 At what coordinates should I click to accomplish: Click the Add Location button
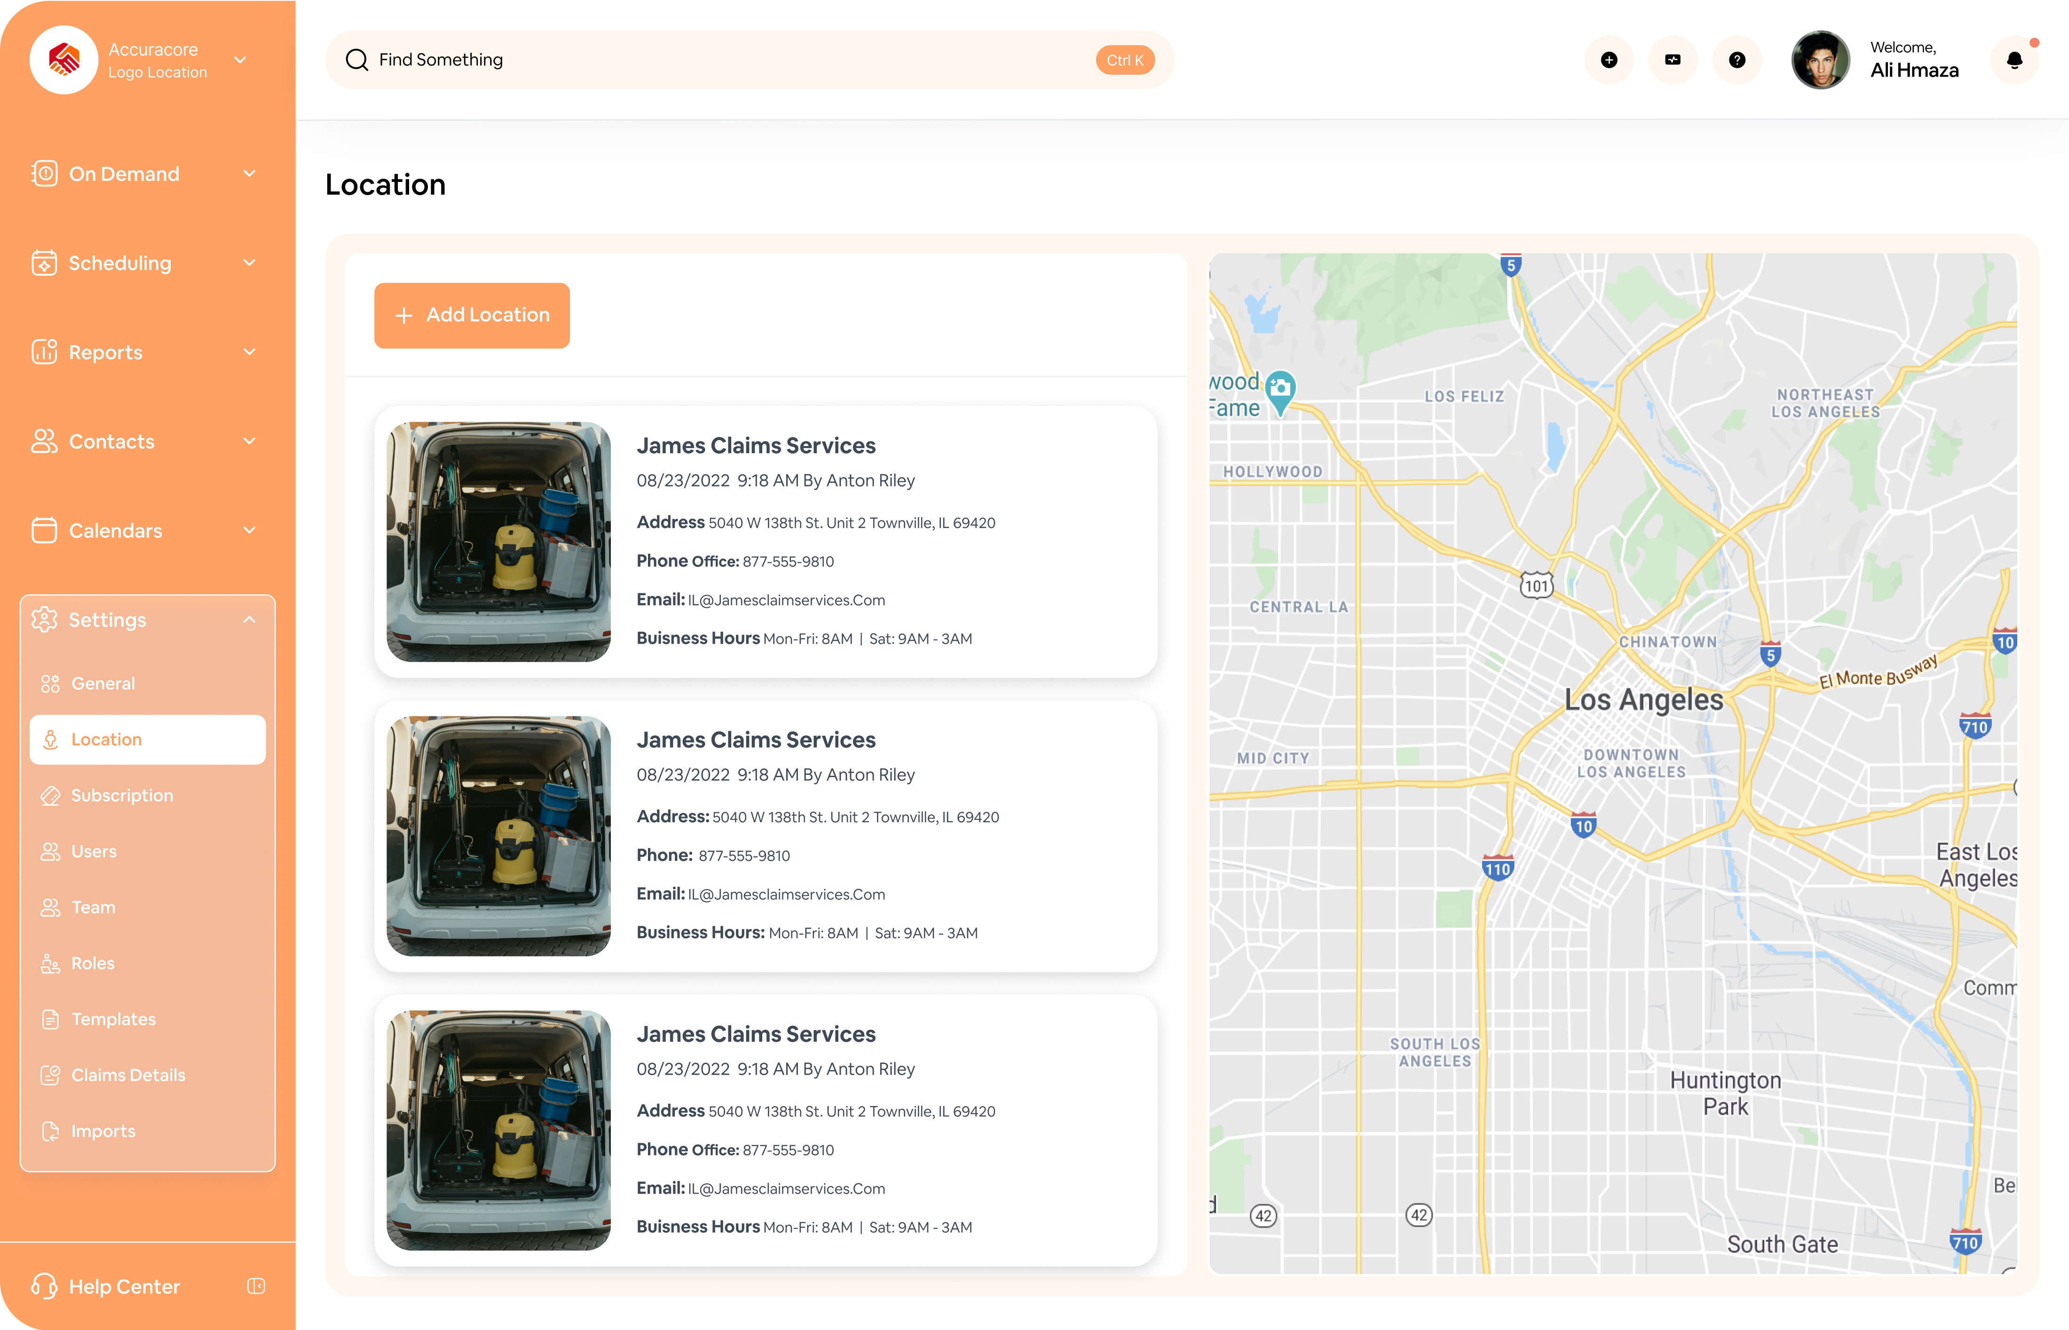click(472, 315)
